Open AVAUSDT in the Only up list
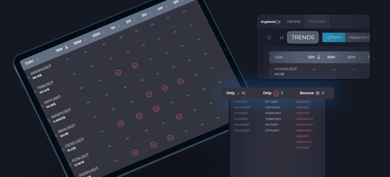390x177 pixels. coord(241,113)
